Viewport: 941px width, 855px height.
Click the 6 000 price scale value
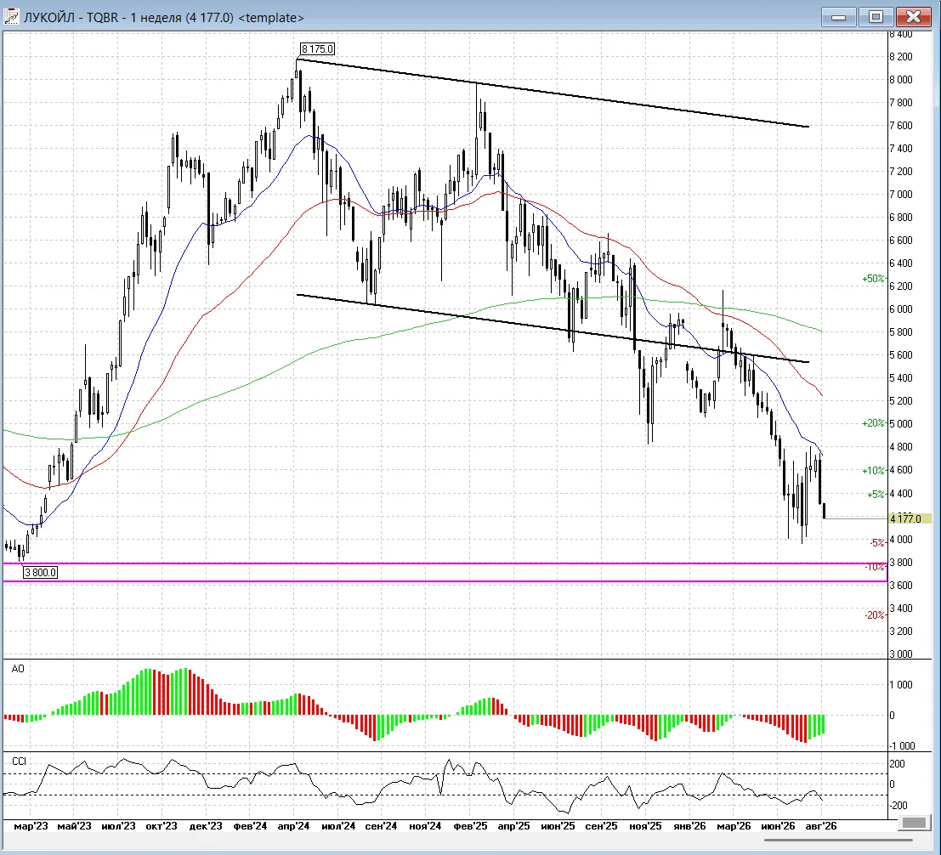pos(901,309)
